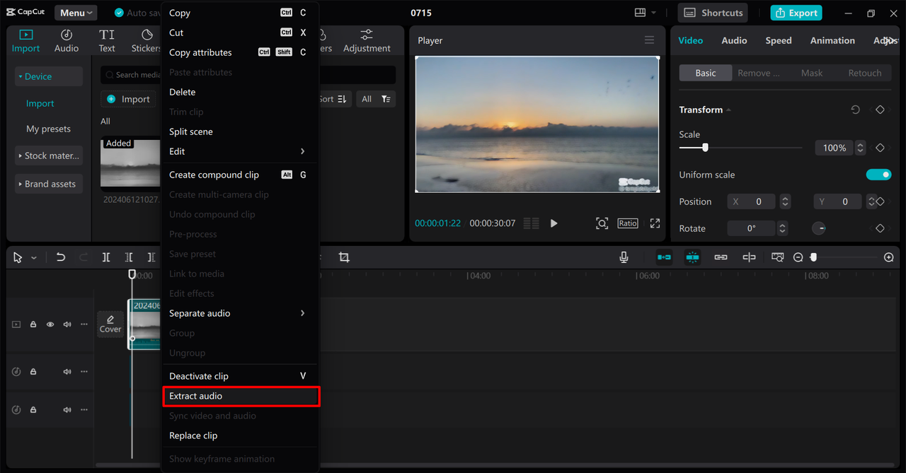Open the select tool mode dropdown arrow
The height and width of the screenshot is (473, 906).
click(33, 258)
